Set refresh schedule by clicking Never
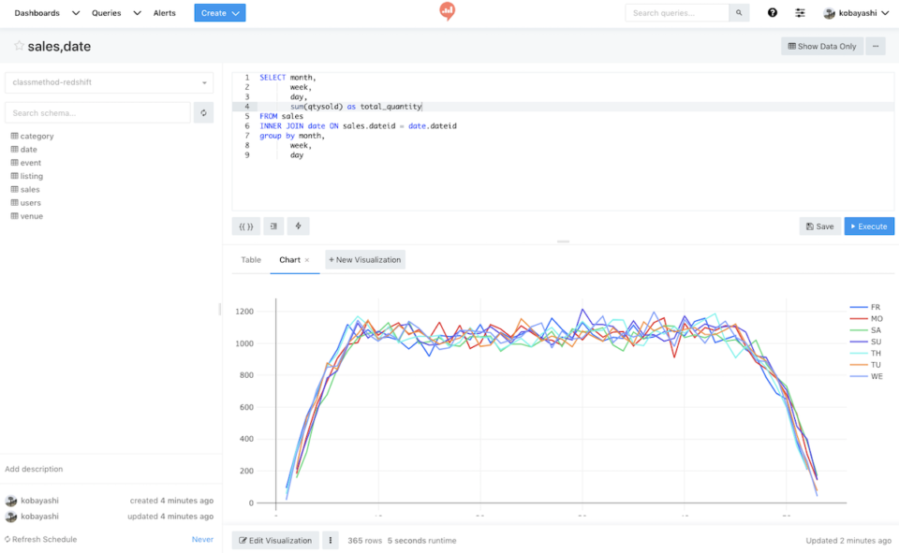The image size is (899, 553). (202, 539)
